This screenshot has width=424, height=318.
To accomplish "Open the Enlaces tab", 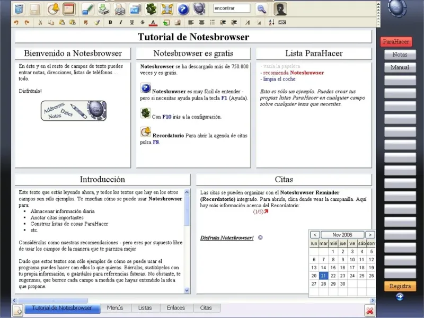I will (176, 307).
